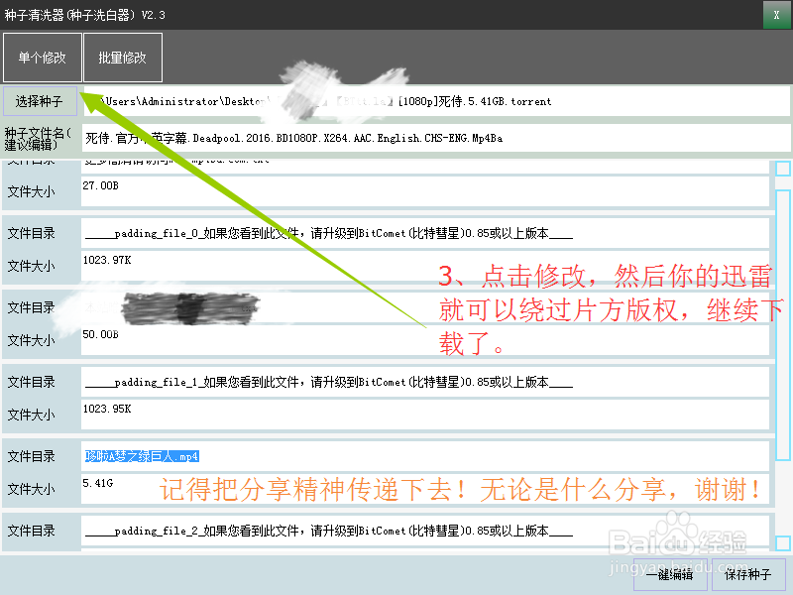Click the padding_file_0 文件目录 field

425,233
